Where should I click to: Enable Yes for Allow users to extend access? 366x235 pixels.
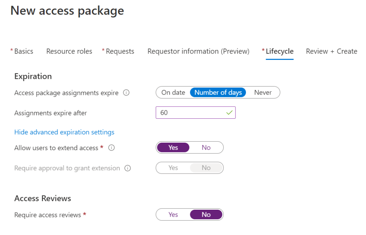coord(173,148)
